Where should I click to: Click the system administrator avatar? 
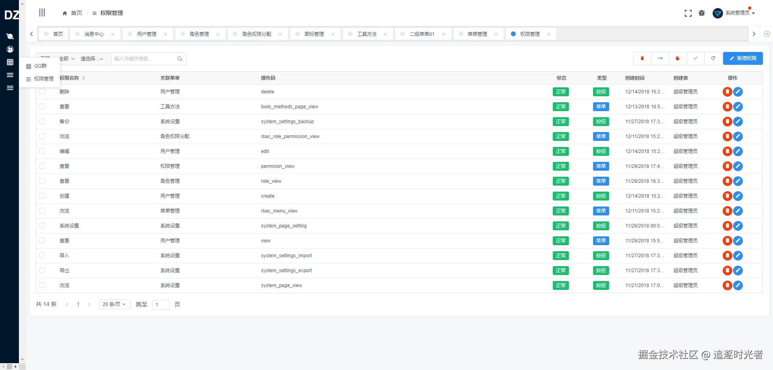718,13
